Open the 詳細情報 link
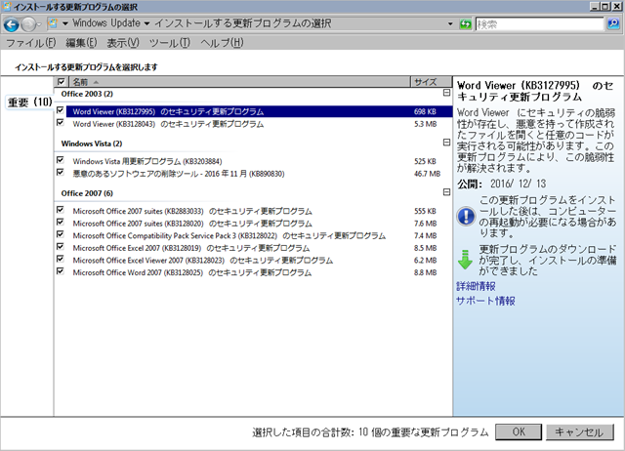 (x=476, y=286)
